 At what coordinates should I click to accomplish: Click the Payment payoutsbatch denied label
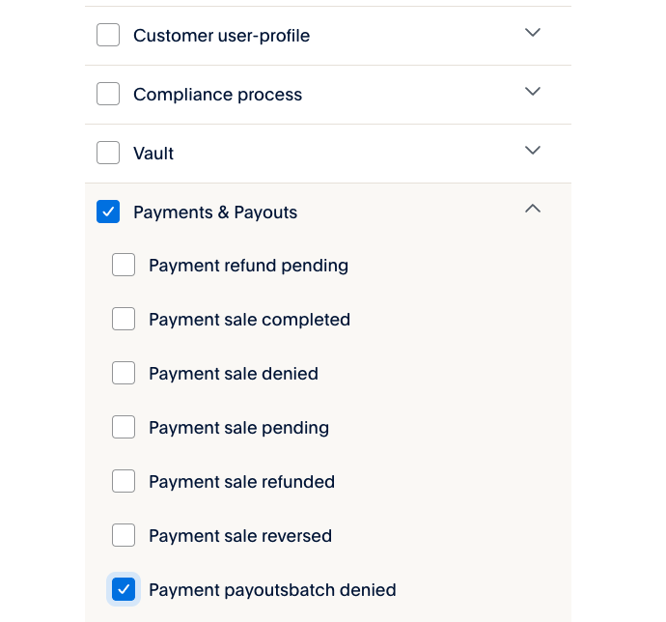272,590
